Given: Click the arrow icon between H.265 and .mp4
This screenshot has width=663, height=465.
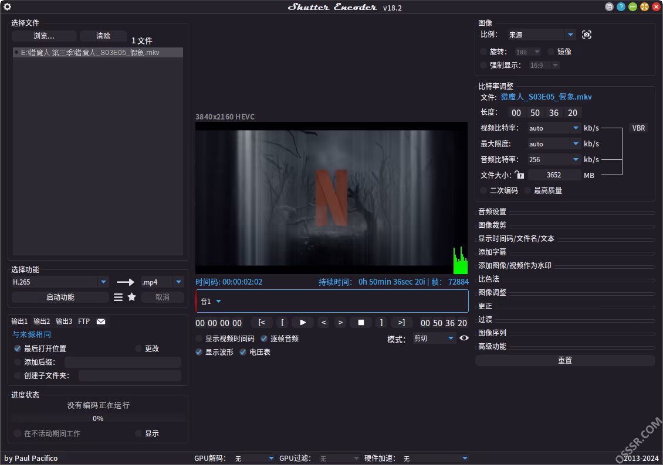Looking at the screenshot, I should pos(125,282).
